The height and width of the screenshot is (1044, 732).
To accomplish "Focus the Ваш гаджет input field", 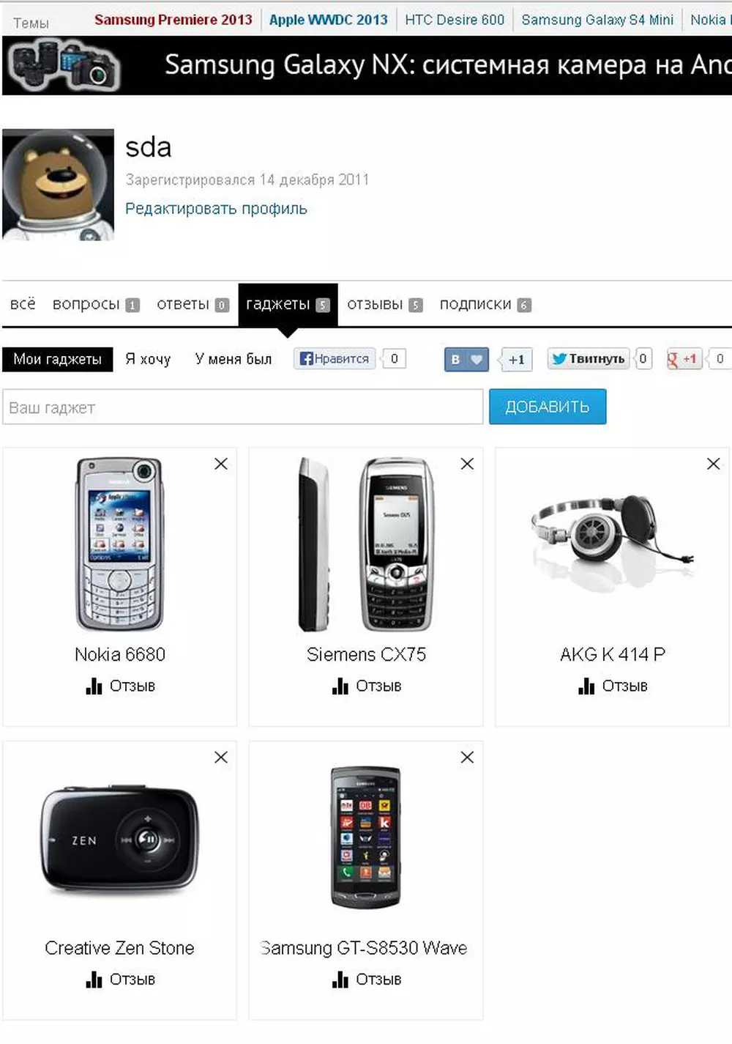I will 243,407.
